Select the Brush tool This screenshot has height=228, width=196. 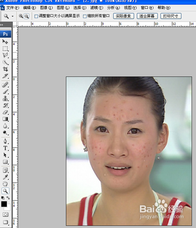[5, 92]
